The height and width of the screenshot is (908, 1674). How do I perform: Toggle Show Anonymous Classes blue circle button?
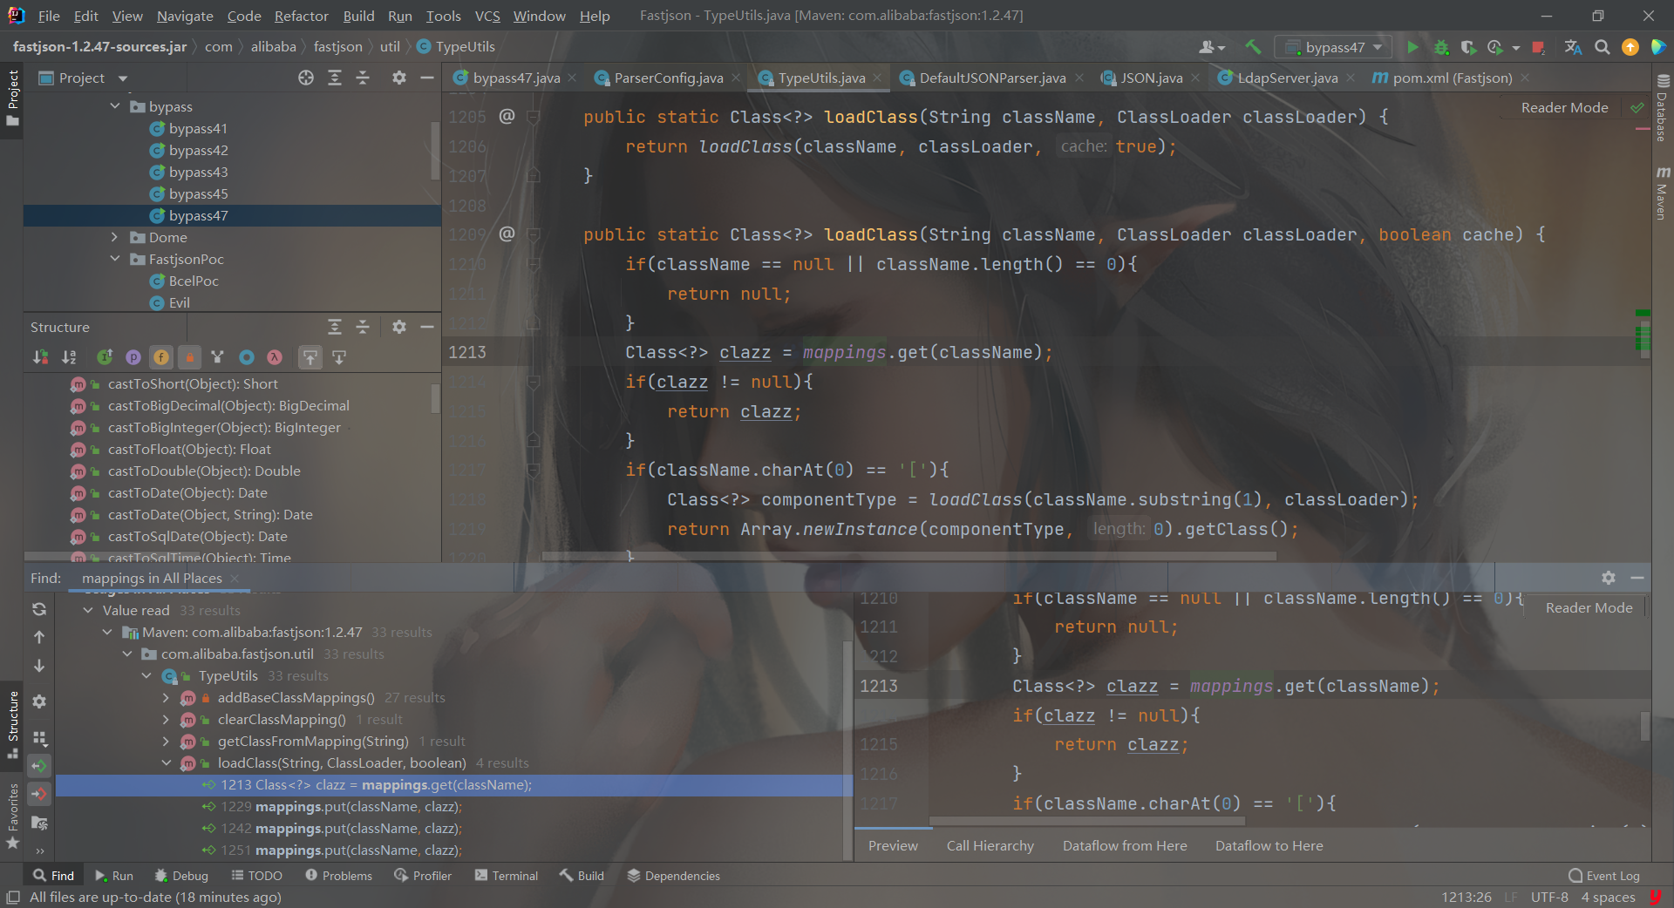pyautogui.click(x=247, y=357)
